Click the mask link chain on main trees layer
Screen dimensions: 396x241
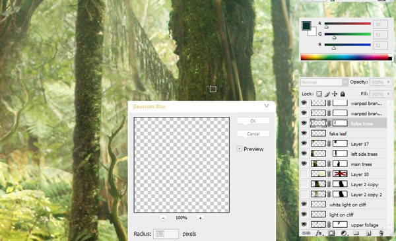coord(329,164)
